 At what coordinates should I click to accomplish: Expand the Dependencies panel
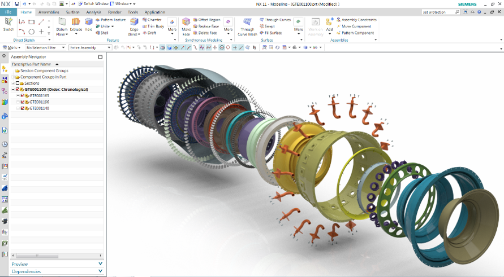click(57, 271)
